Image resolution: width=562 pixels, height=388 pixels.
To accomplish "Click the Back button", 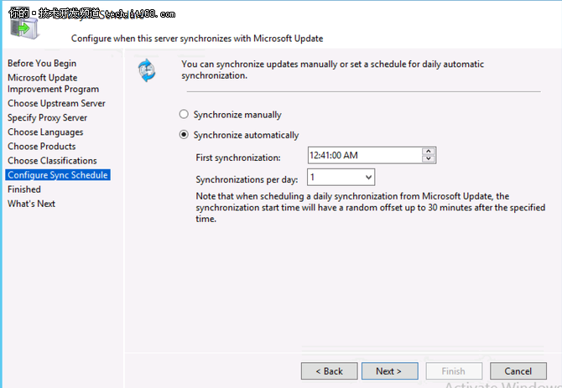I will coord(330,371).
